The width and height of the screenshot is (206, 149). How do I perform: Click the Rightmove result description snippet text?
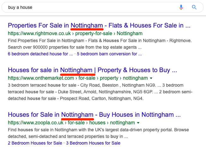[100, 44]
